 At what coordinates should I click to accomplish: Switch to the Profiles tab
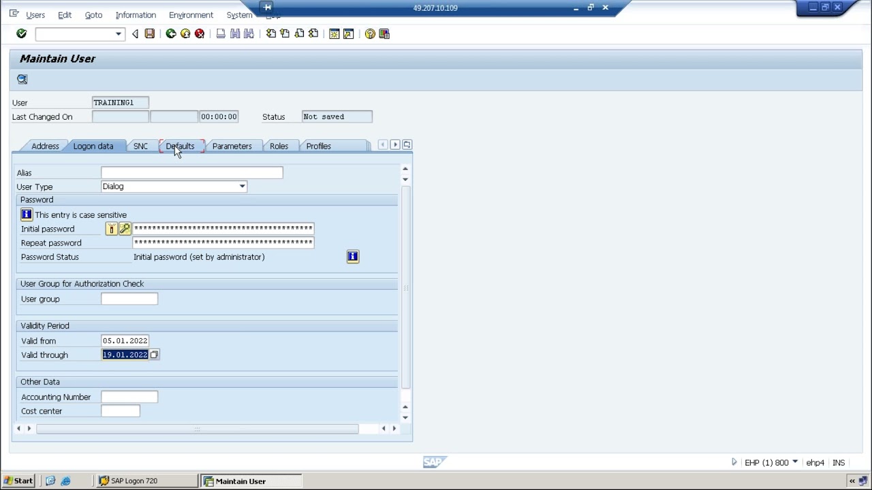tap(318, 146)
